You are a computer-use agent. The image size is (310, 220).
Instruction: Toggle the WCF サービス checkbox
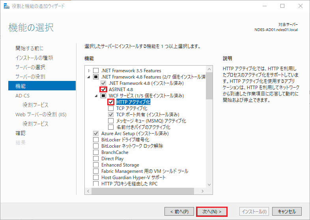(103, 96)
